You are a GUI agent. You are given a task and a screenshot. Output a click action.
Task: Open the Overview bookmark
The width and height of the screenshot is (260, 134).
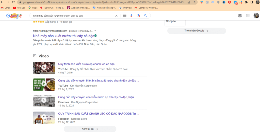125,8
